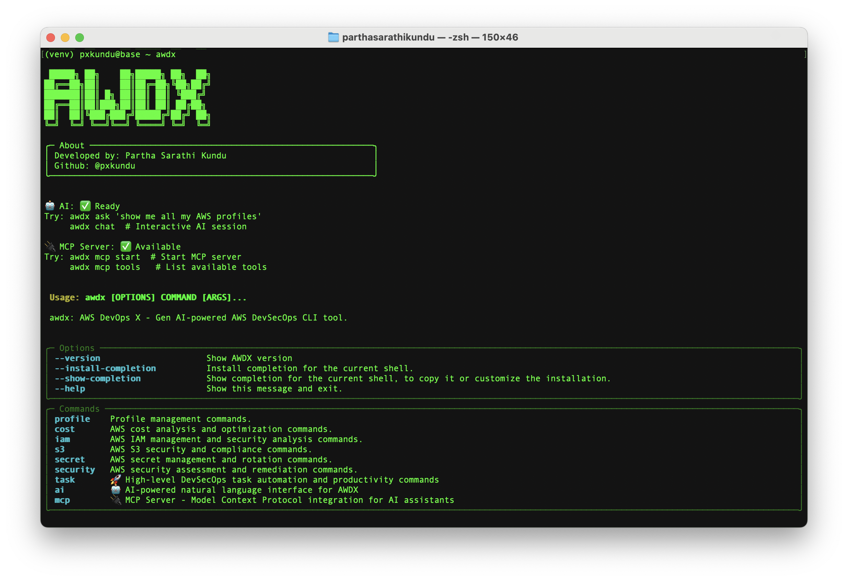Image resolution: width=848 pixels, height=581 pixels.
Task: Click the --install-completion option text
Action: point(105,368)
